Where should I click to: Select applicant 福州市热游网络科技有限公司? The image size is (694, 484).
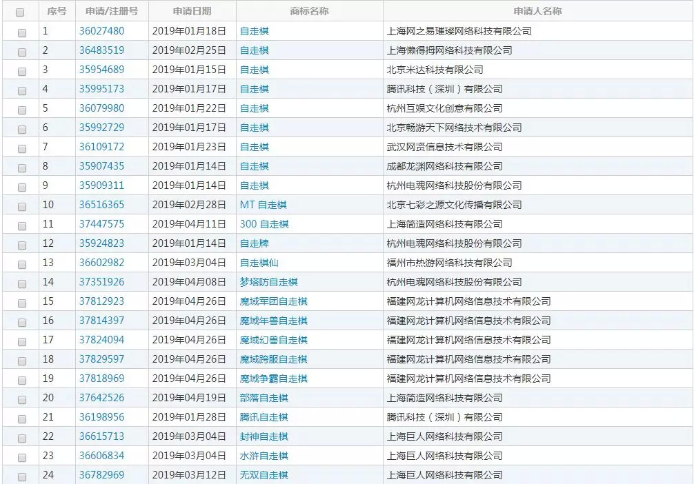tap(450, 263)
